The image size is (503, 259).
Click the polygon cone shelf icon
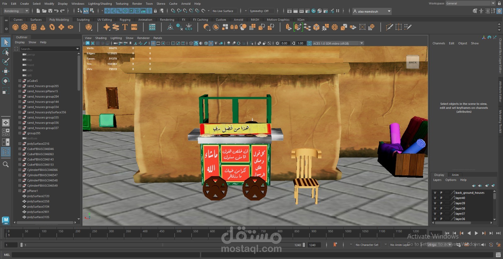tap(43, 27)
